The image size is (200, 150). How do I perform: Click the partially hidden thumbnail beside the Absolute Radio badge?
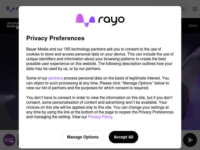pyautogui.click(x=18, y=140)
